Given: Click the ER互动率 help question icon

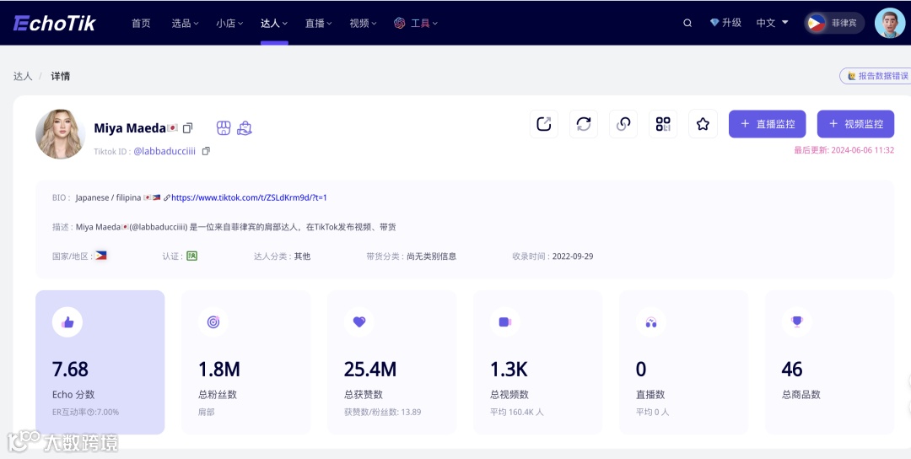Looking at the screenshot, I should (x=90, y=412).
